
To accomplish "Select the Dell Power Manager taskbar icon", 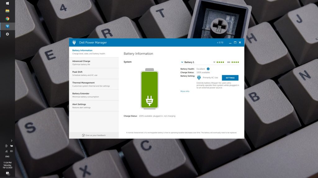I will click(x=7, y=26).
